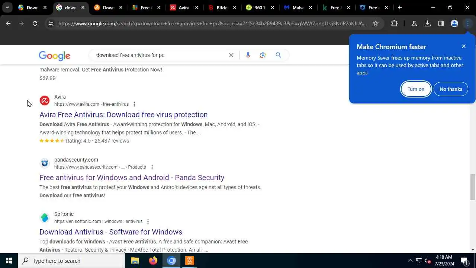
Task: Switch to the Bitdefender tab
Action: coord(222,7)
